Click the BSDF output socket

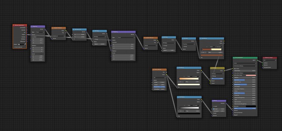point(258,60)
